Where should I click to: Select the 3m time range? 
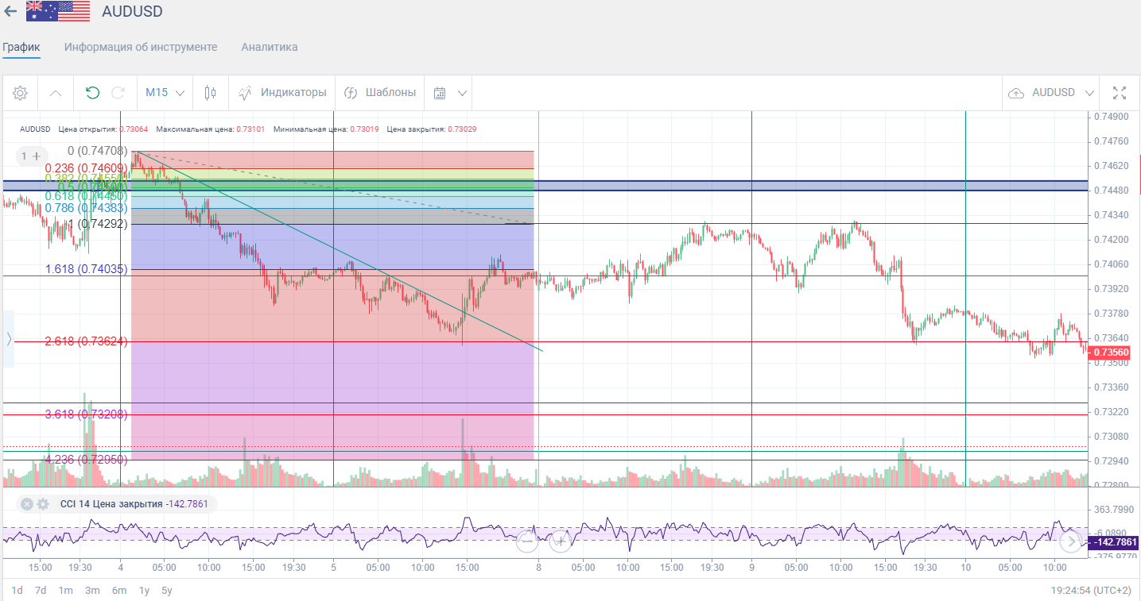[x=92, y=590]
